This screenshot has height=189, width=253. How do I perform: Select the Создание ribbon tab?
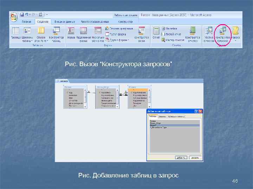(x=43, y=22)
